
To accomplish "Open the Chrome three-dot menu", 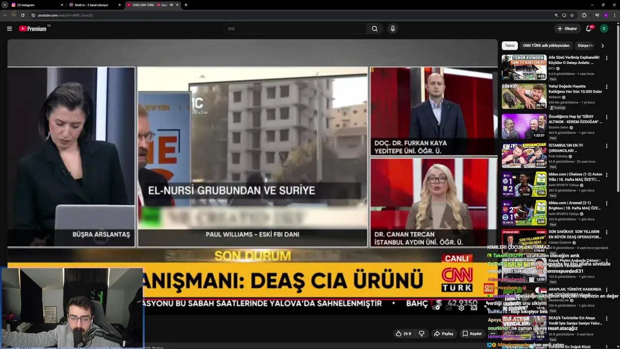I will (615, 15).
